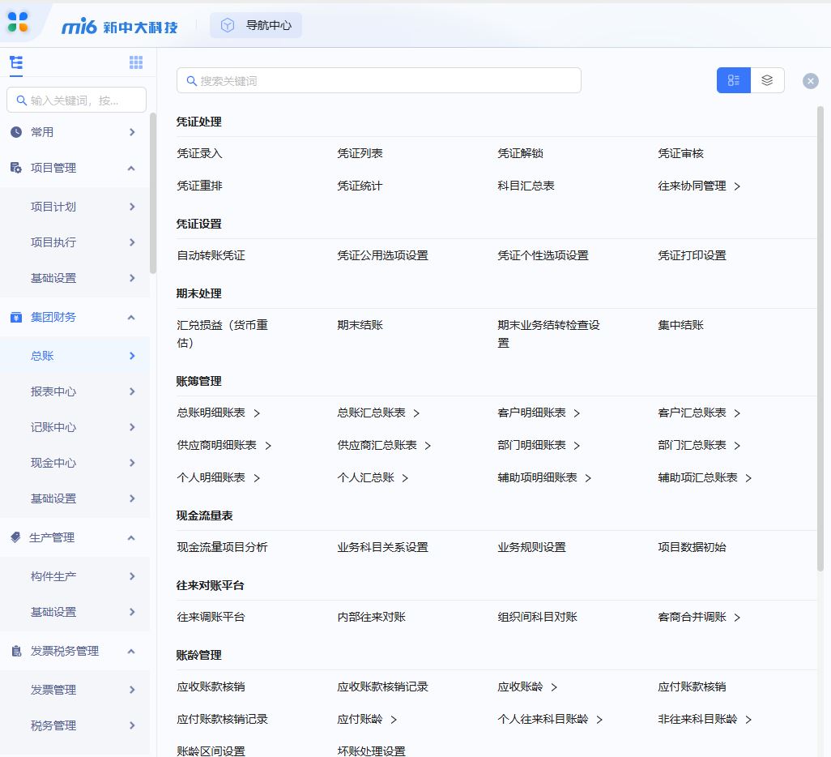Click the 发票税务管理 module icon
This screenshot has width=831, height=757.
16,651
